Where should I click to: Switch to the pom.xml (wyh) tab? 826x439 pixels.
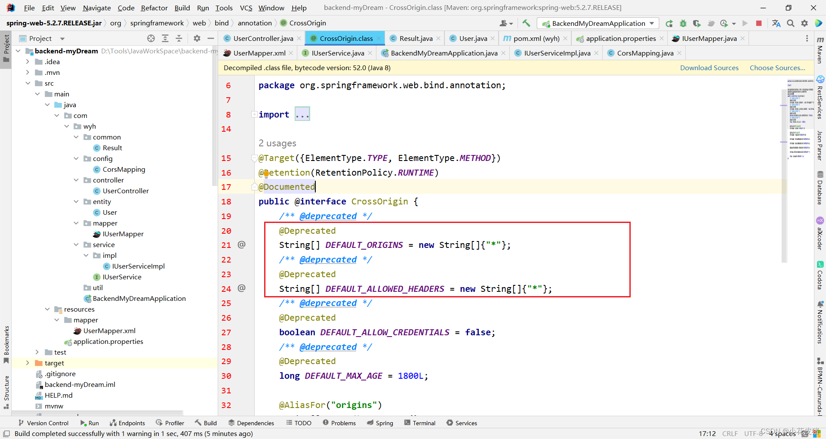coord(536,38)
